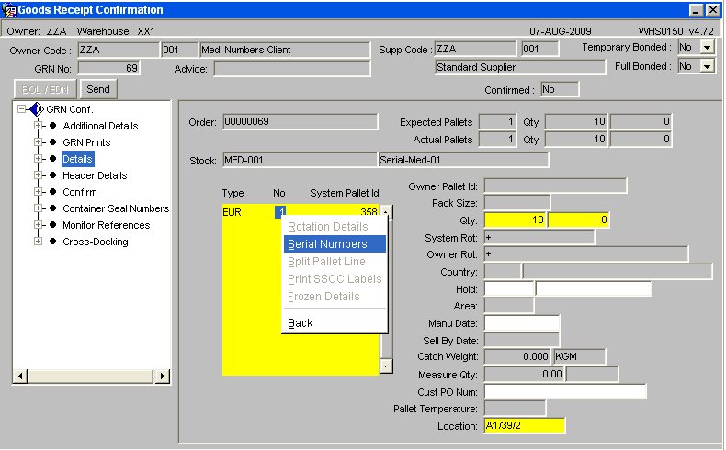The height and width of the screenshot is (450, 726).
Task: Select Container Seal Numbers in the tree
Action: pos(116,208)
